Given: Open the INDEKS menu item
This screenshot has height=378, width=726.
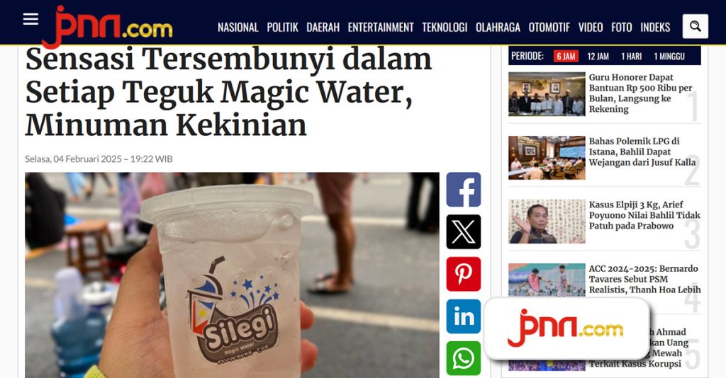Looking at the screenshot, I should [655, 28].
